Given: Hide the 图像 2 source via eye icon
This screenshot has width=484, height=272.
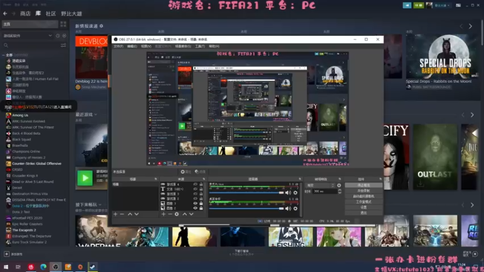Looking at the screenshot, I should [195, 208].
